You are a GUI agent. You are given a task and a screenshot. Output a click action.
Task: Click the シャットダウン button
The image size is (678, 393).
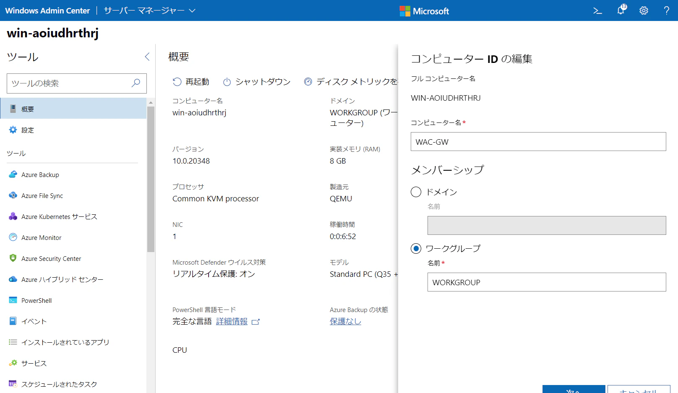257,82
